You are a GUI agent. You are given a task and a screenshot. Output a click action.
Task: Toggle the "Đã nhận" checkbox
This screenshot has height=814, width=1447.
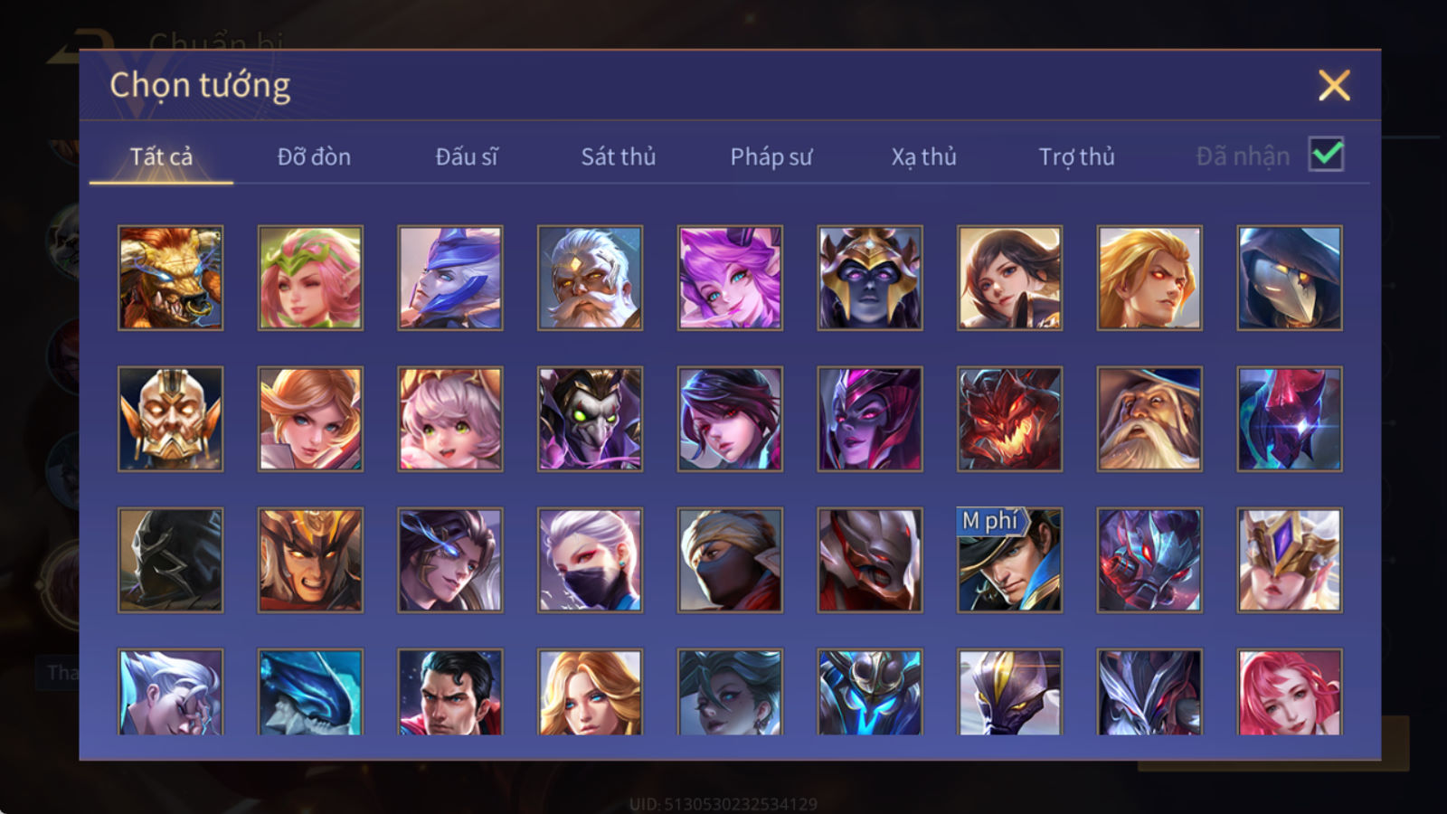pyautogui.click(x=1326, y=155)
